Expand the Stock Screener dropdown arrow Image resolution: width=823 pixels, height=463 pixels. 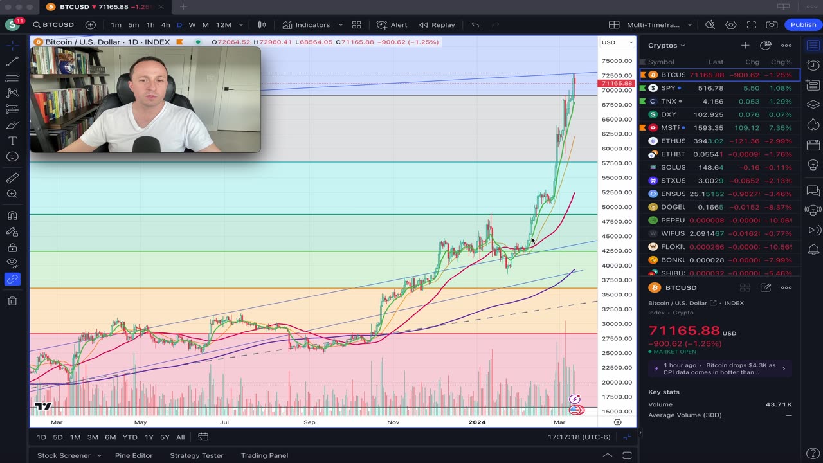pos(99,455)
